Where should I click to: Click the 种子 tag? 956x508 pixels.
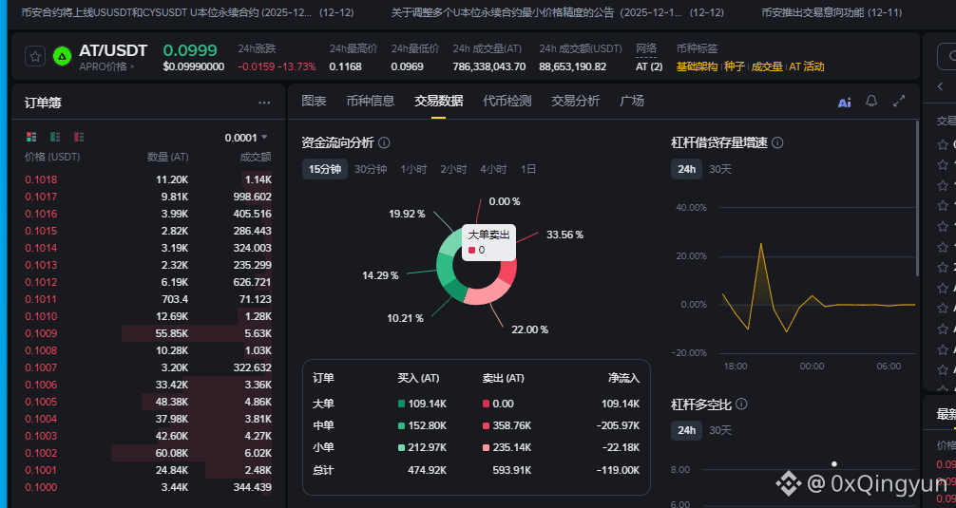click(x=735, y=67)
